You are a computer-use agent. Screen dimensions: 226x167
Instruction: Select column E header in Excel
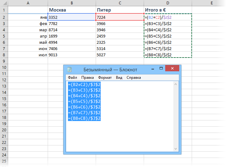coord(209,3)
